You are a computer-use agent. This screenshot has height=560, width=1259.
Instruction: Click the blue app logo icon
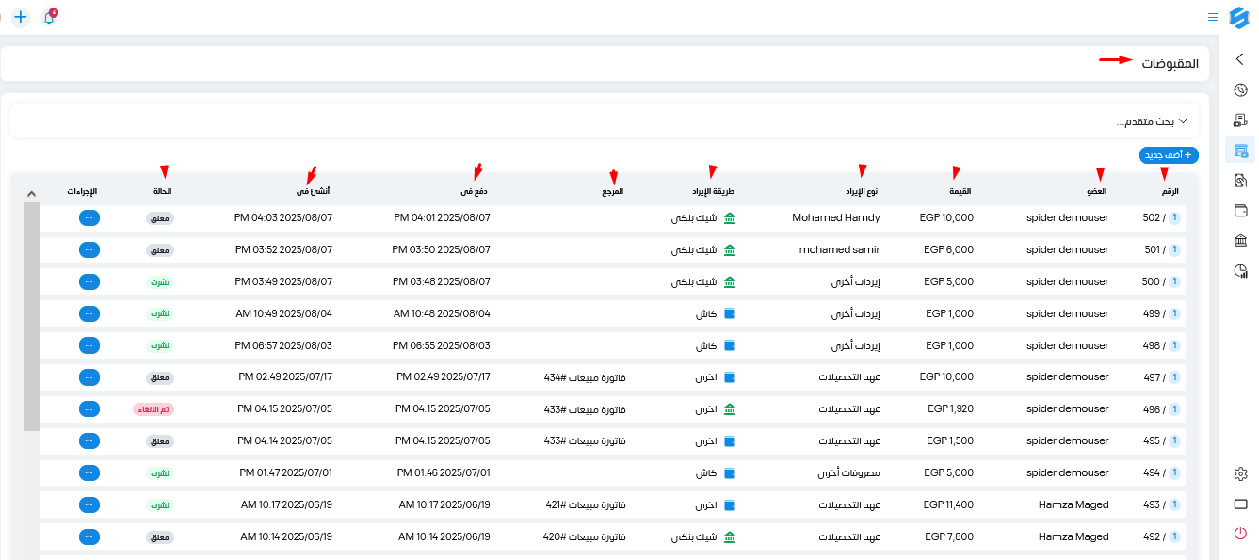point(1239,17)
